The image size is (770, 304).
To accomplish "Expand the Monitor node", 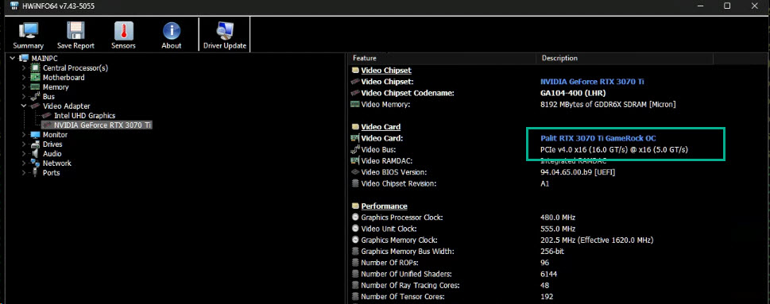I will pyautogui.click(x=24, y=135).
